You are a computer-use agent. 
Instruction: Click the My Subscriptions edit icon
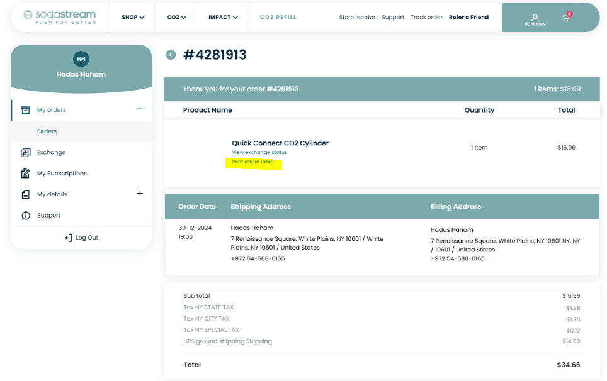pyautogui.click(x=26, y=174)
